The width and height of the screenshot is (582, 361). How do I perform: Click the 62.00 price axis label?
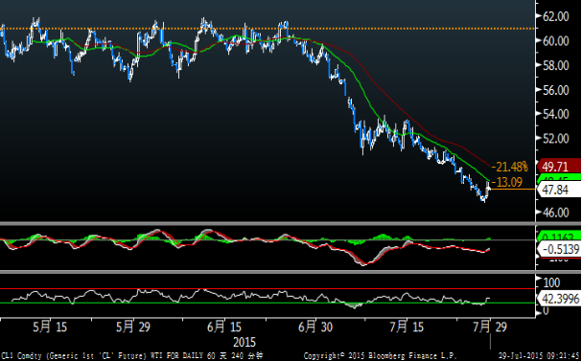556,16
